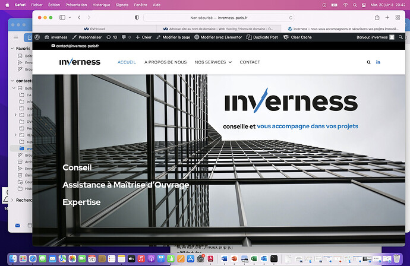This screenshot has height=266, width=410.
Task: Click the Safari share button
Action: (377, 17)
